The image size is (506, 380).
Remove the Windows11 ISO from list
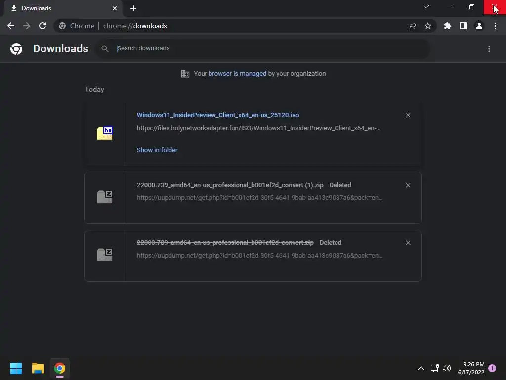click(x=408, y=115)
